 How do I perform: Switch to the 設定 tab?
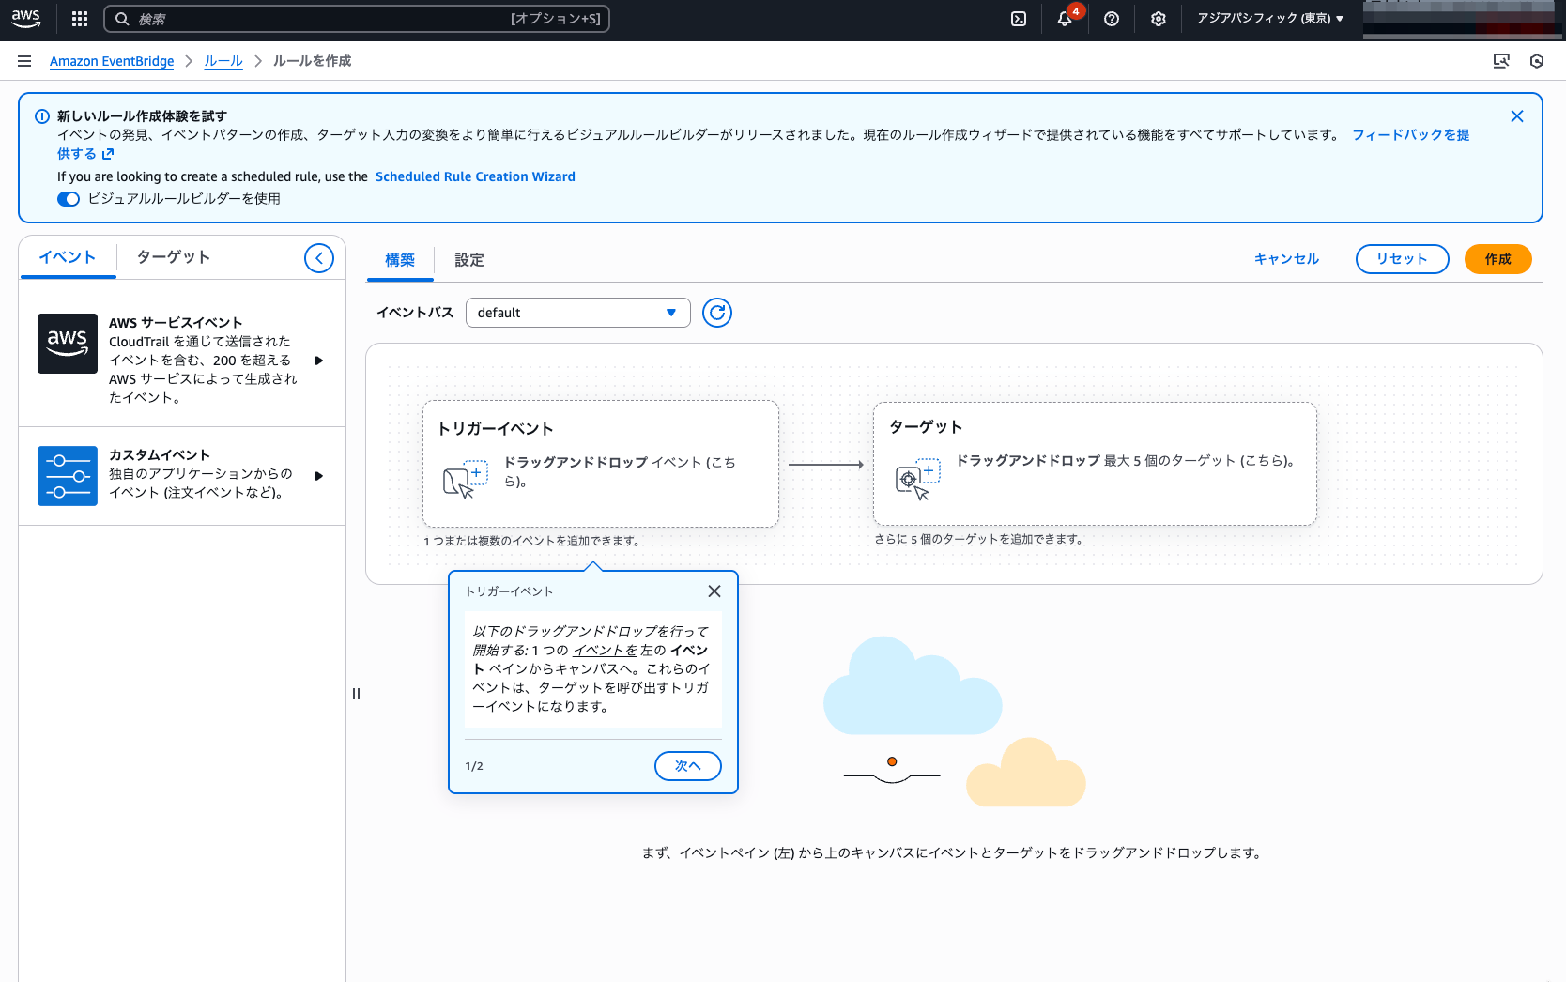coord(469,260)
